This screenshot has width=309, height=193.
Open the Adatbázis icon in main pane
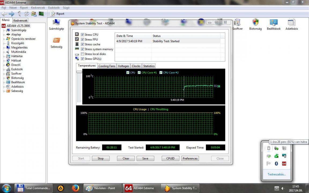(x=292, y=25)
